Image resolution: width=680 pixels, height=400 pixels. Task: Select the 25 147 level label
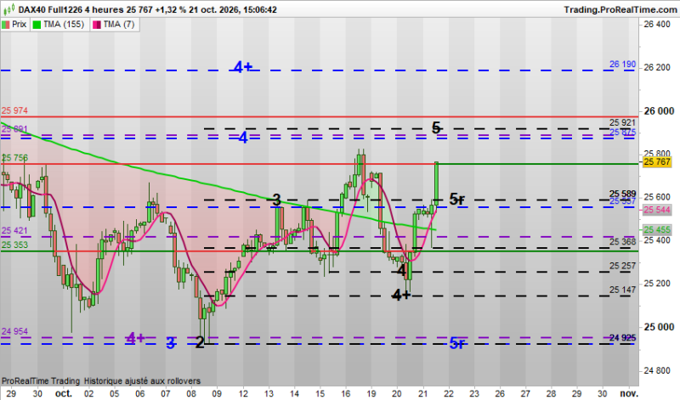coord(622,290)
